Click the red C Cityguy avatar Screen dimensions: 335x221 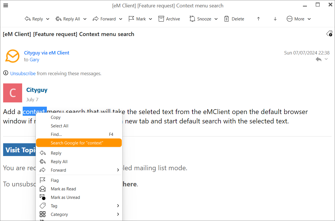(12, 93)
